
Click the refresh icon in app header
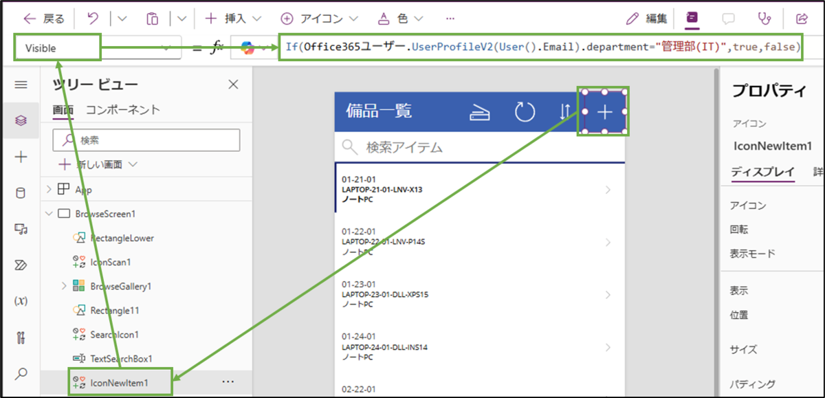525,112
